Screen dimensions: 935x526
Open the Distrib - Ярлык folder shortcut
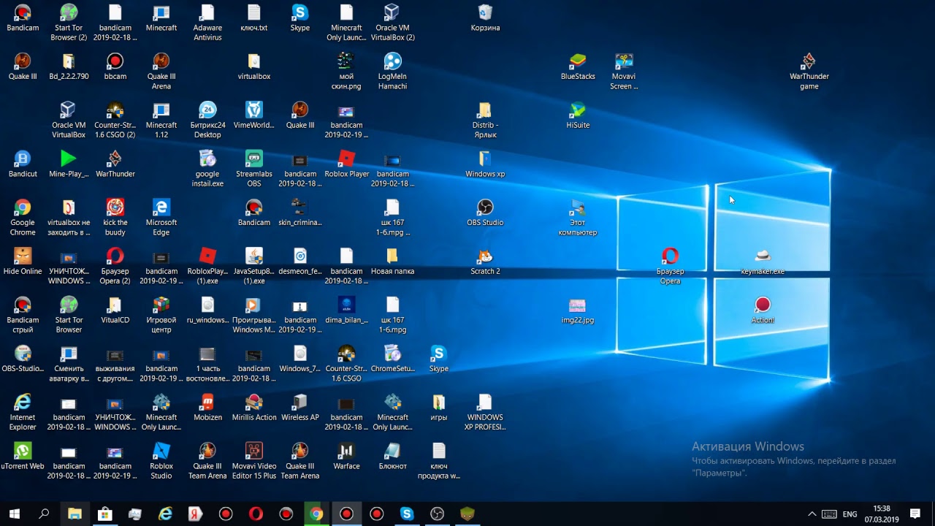(x=485, y=120)
